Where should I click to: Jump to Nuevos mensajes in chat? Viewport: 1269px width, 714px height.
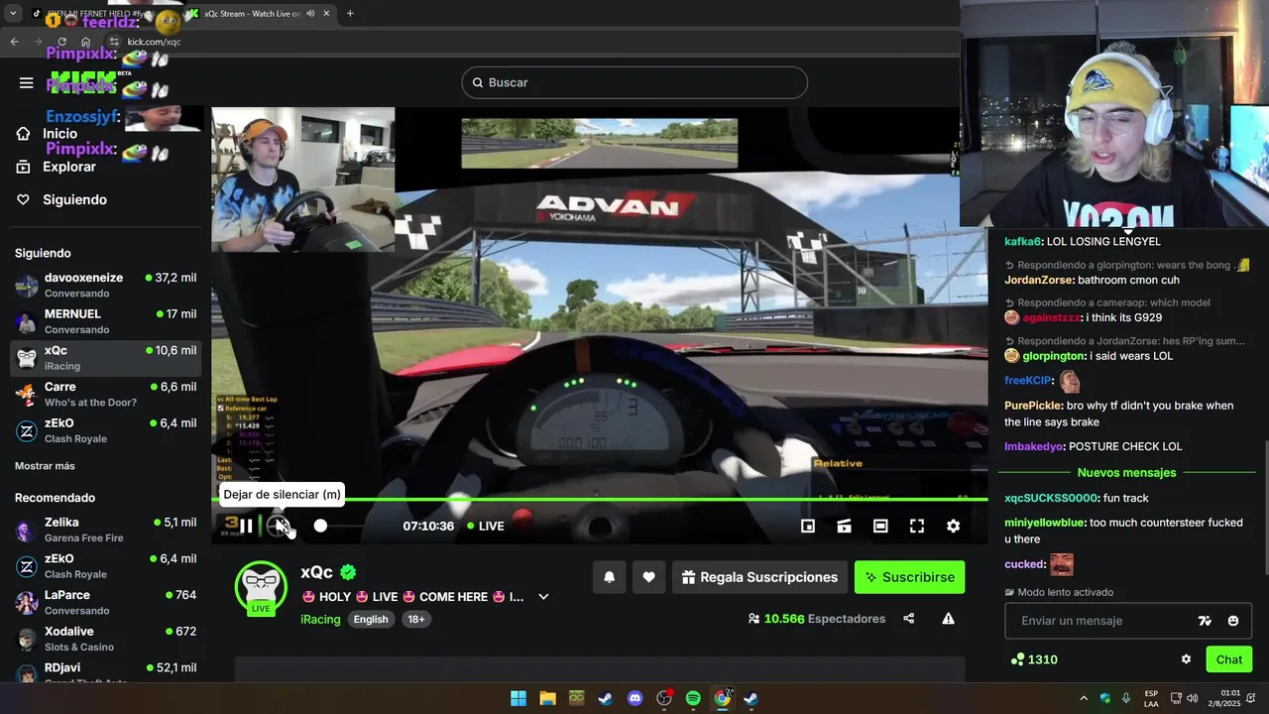tap(1126, 473)
